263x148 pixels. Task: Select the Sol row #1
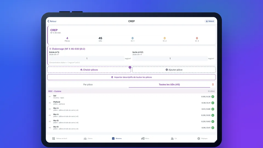click(x=131, y=97)
